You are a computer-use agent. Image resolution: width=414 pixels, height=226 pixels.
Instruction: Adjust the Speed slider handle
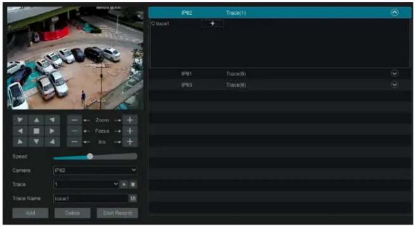[x=90, y=156]
